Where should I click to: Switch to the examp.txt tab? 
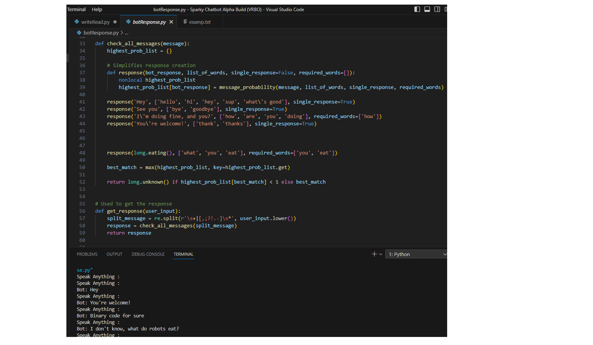(200, 22)
